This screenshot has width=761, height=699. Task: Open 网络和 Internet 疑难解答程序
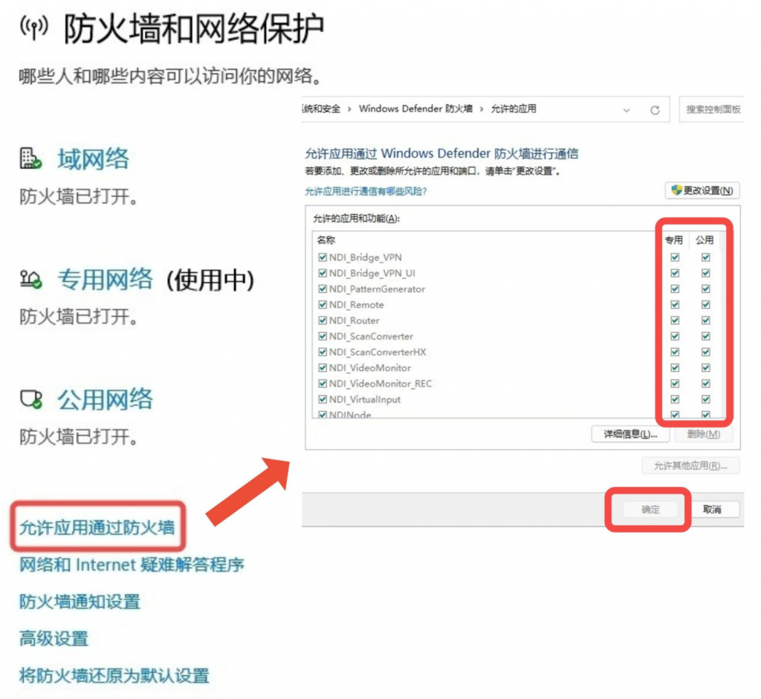[x=132, y=564]
